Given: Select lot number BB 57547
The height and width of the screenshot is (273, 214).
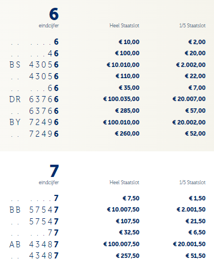Looking at the screenshot, I should coord(34,210).
